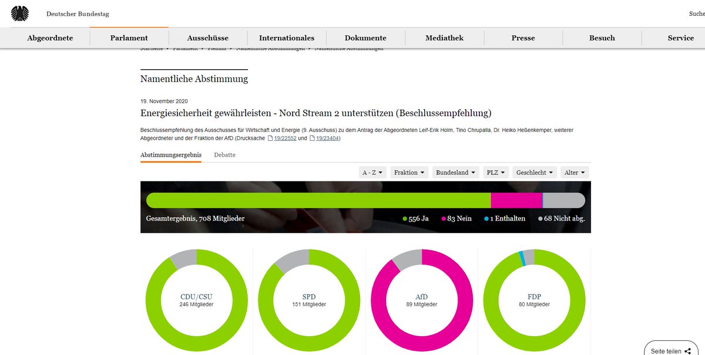Open the Suche search field
705x355 pixels.
click(697, 13)
